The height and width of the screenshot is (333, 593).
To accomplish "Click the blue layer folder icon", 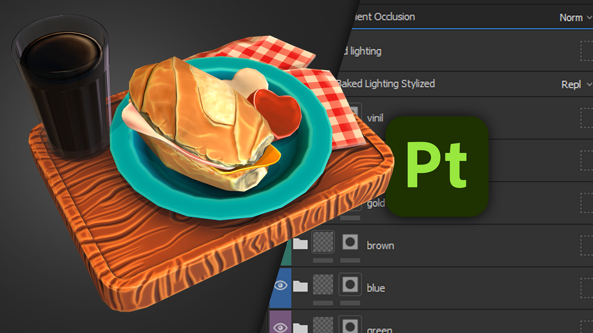I will [x=300, y=286].
